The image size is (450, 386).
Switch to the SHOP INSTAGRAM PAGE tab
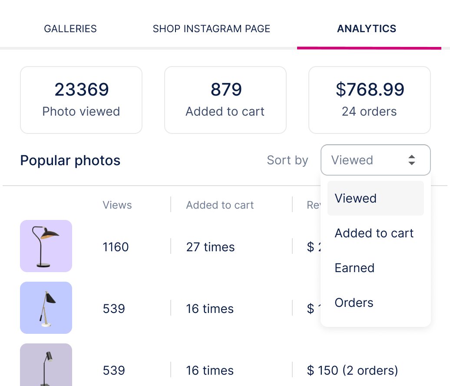[x=212, y=29]
